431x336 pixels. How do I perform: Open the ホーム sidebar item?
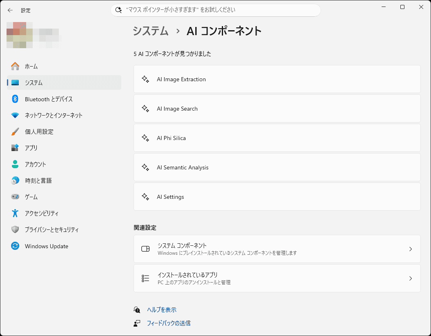click(64, 66)
